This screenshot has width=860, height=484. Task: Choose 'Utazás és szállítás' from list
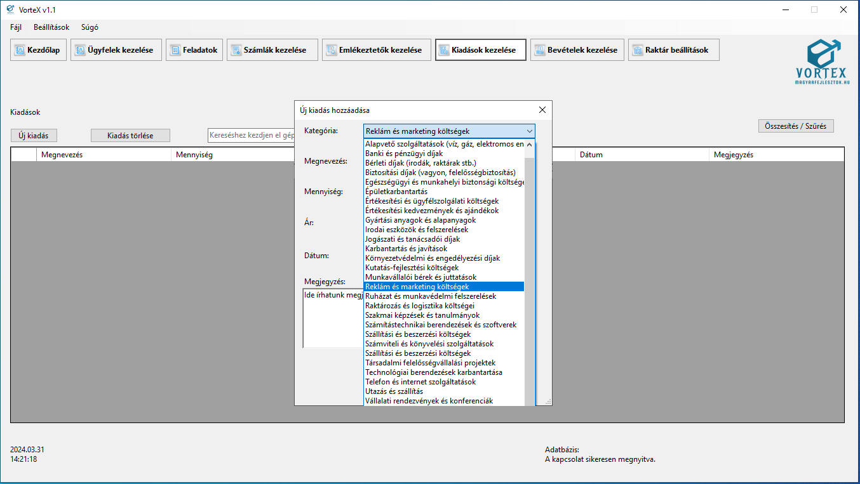tap(394, 391)
